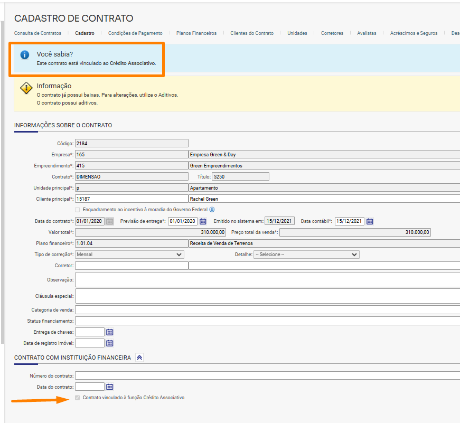Open calendar for Data de registro Imóvel
Viewport: 460px width, 423px height.
coord(110,343)
